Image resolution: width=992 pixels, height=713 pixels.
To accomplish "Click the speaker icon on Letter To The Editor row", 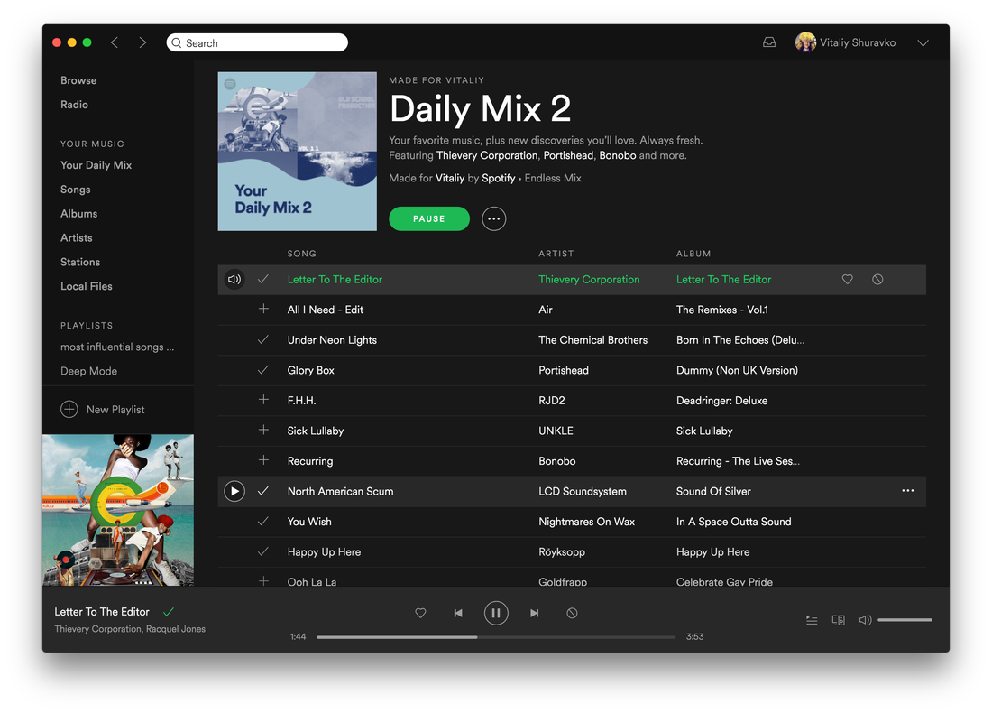I will point(234,279).
